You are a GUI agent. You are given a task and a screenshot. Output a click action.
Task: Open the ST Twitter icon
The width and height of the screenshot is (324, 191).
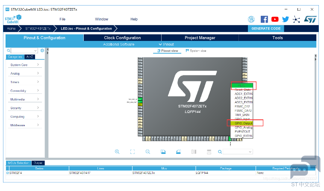[x=286, y=19]
